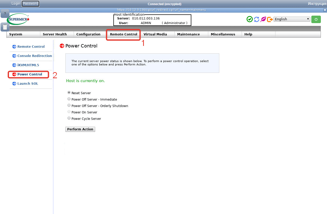Select Power Off Server - Orderly Shutdown

69,105
